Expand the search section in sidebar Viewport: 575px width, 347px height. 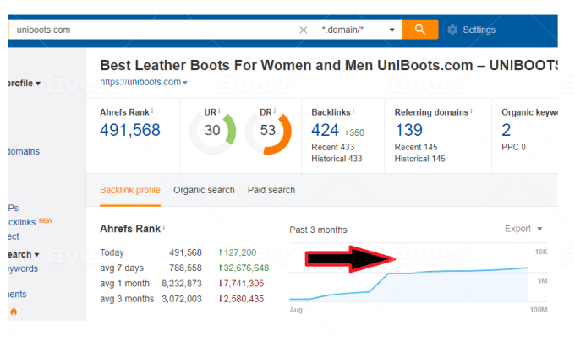click(x=24, y=254)
